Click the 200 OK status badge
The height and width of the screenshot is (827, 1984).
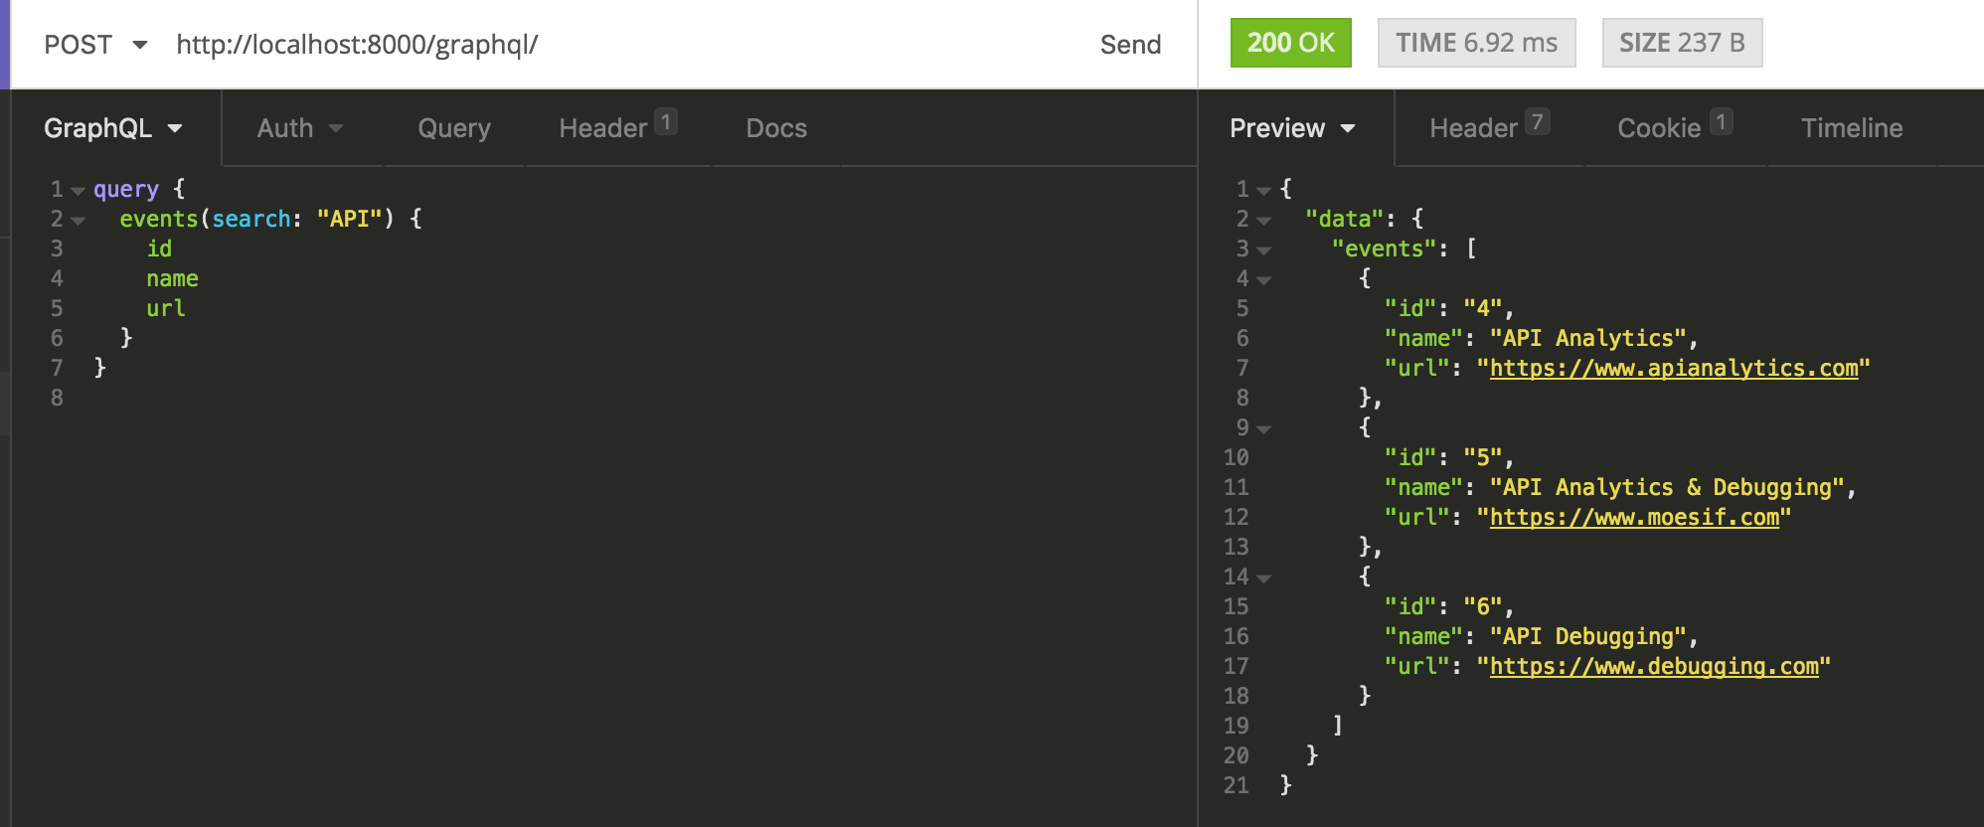[1290, 44]
